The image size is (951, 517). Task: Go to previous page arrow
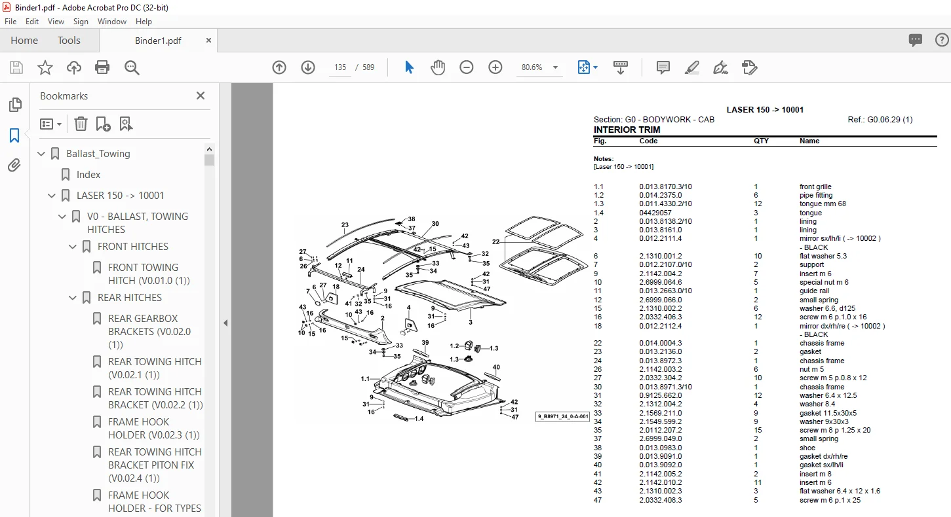(279, 67)
